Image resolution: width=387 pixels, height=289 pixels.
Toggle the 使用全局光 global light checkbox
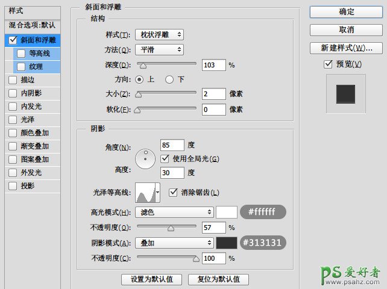pos(165,158)
